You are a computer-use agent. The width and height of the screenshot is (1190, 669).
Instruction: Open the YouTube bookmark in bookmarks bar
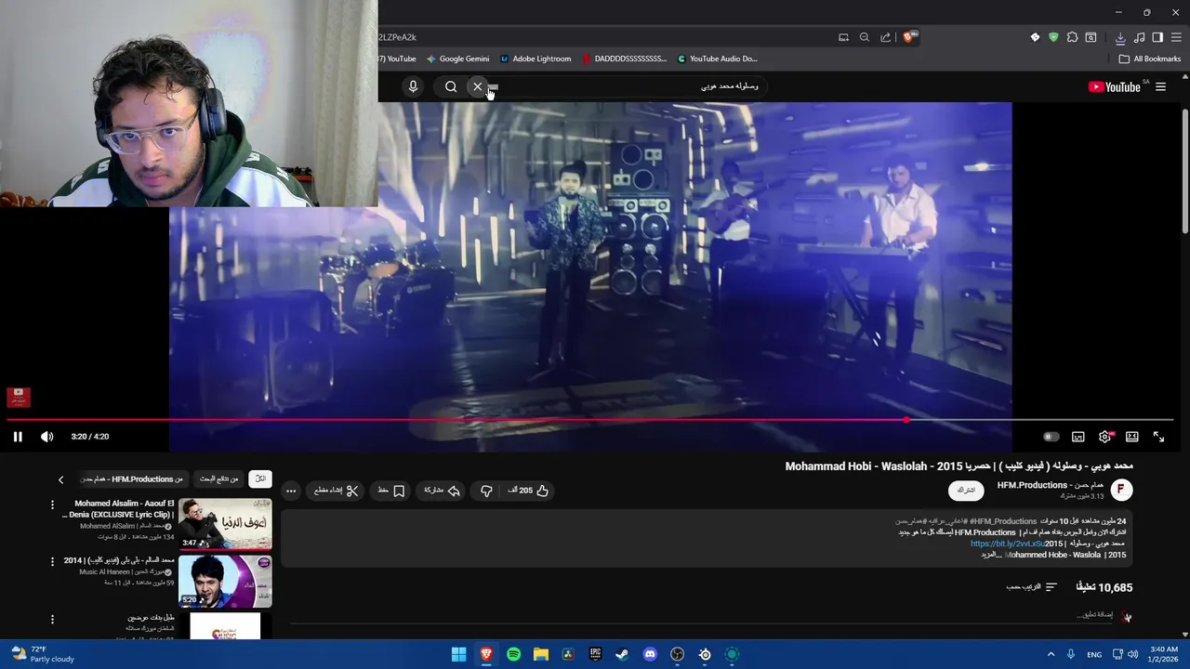pyautogui.click(x=398, y=59)
